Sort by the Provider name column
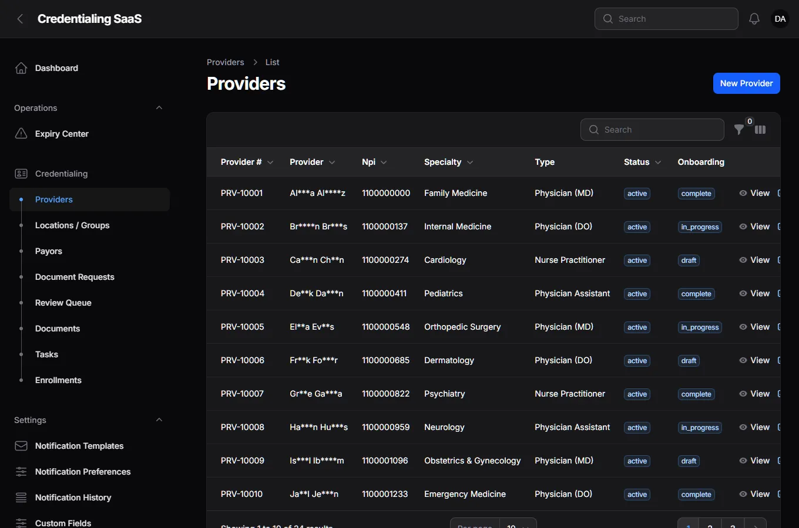Viewport: 799px width, 528px height. point(313,162)
